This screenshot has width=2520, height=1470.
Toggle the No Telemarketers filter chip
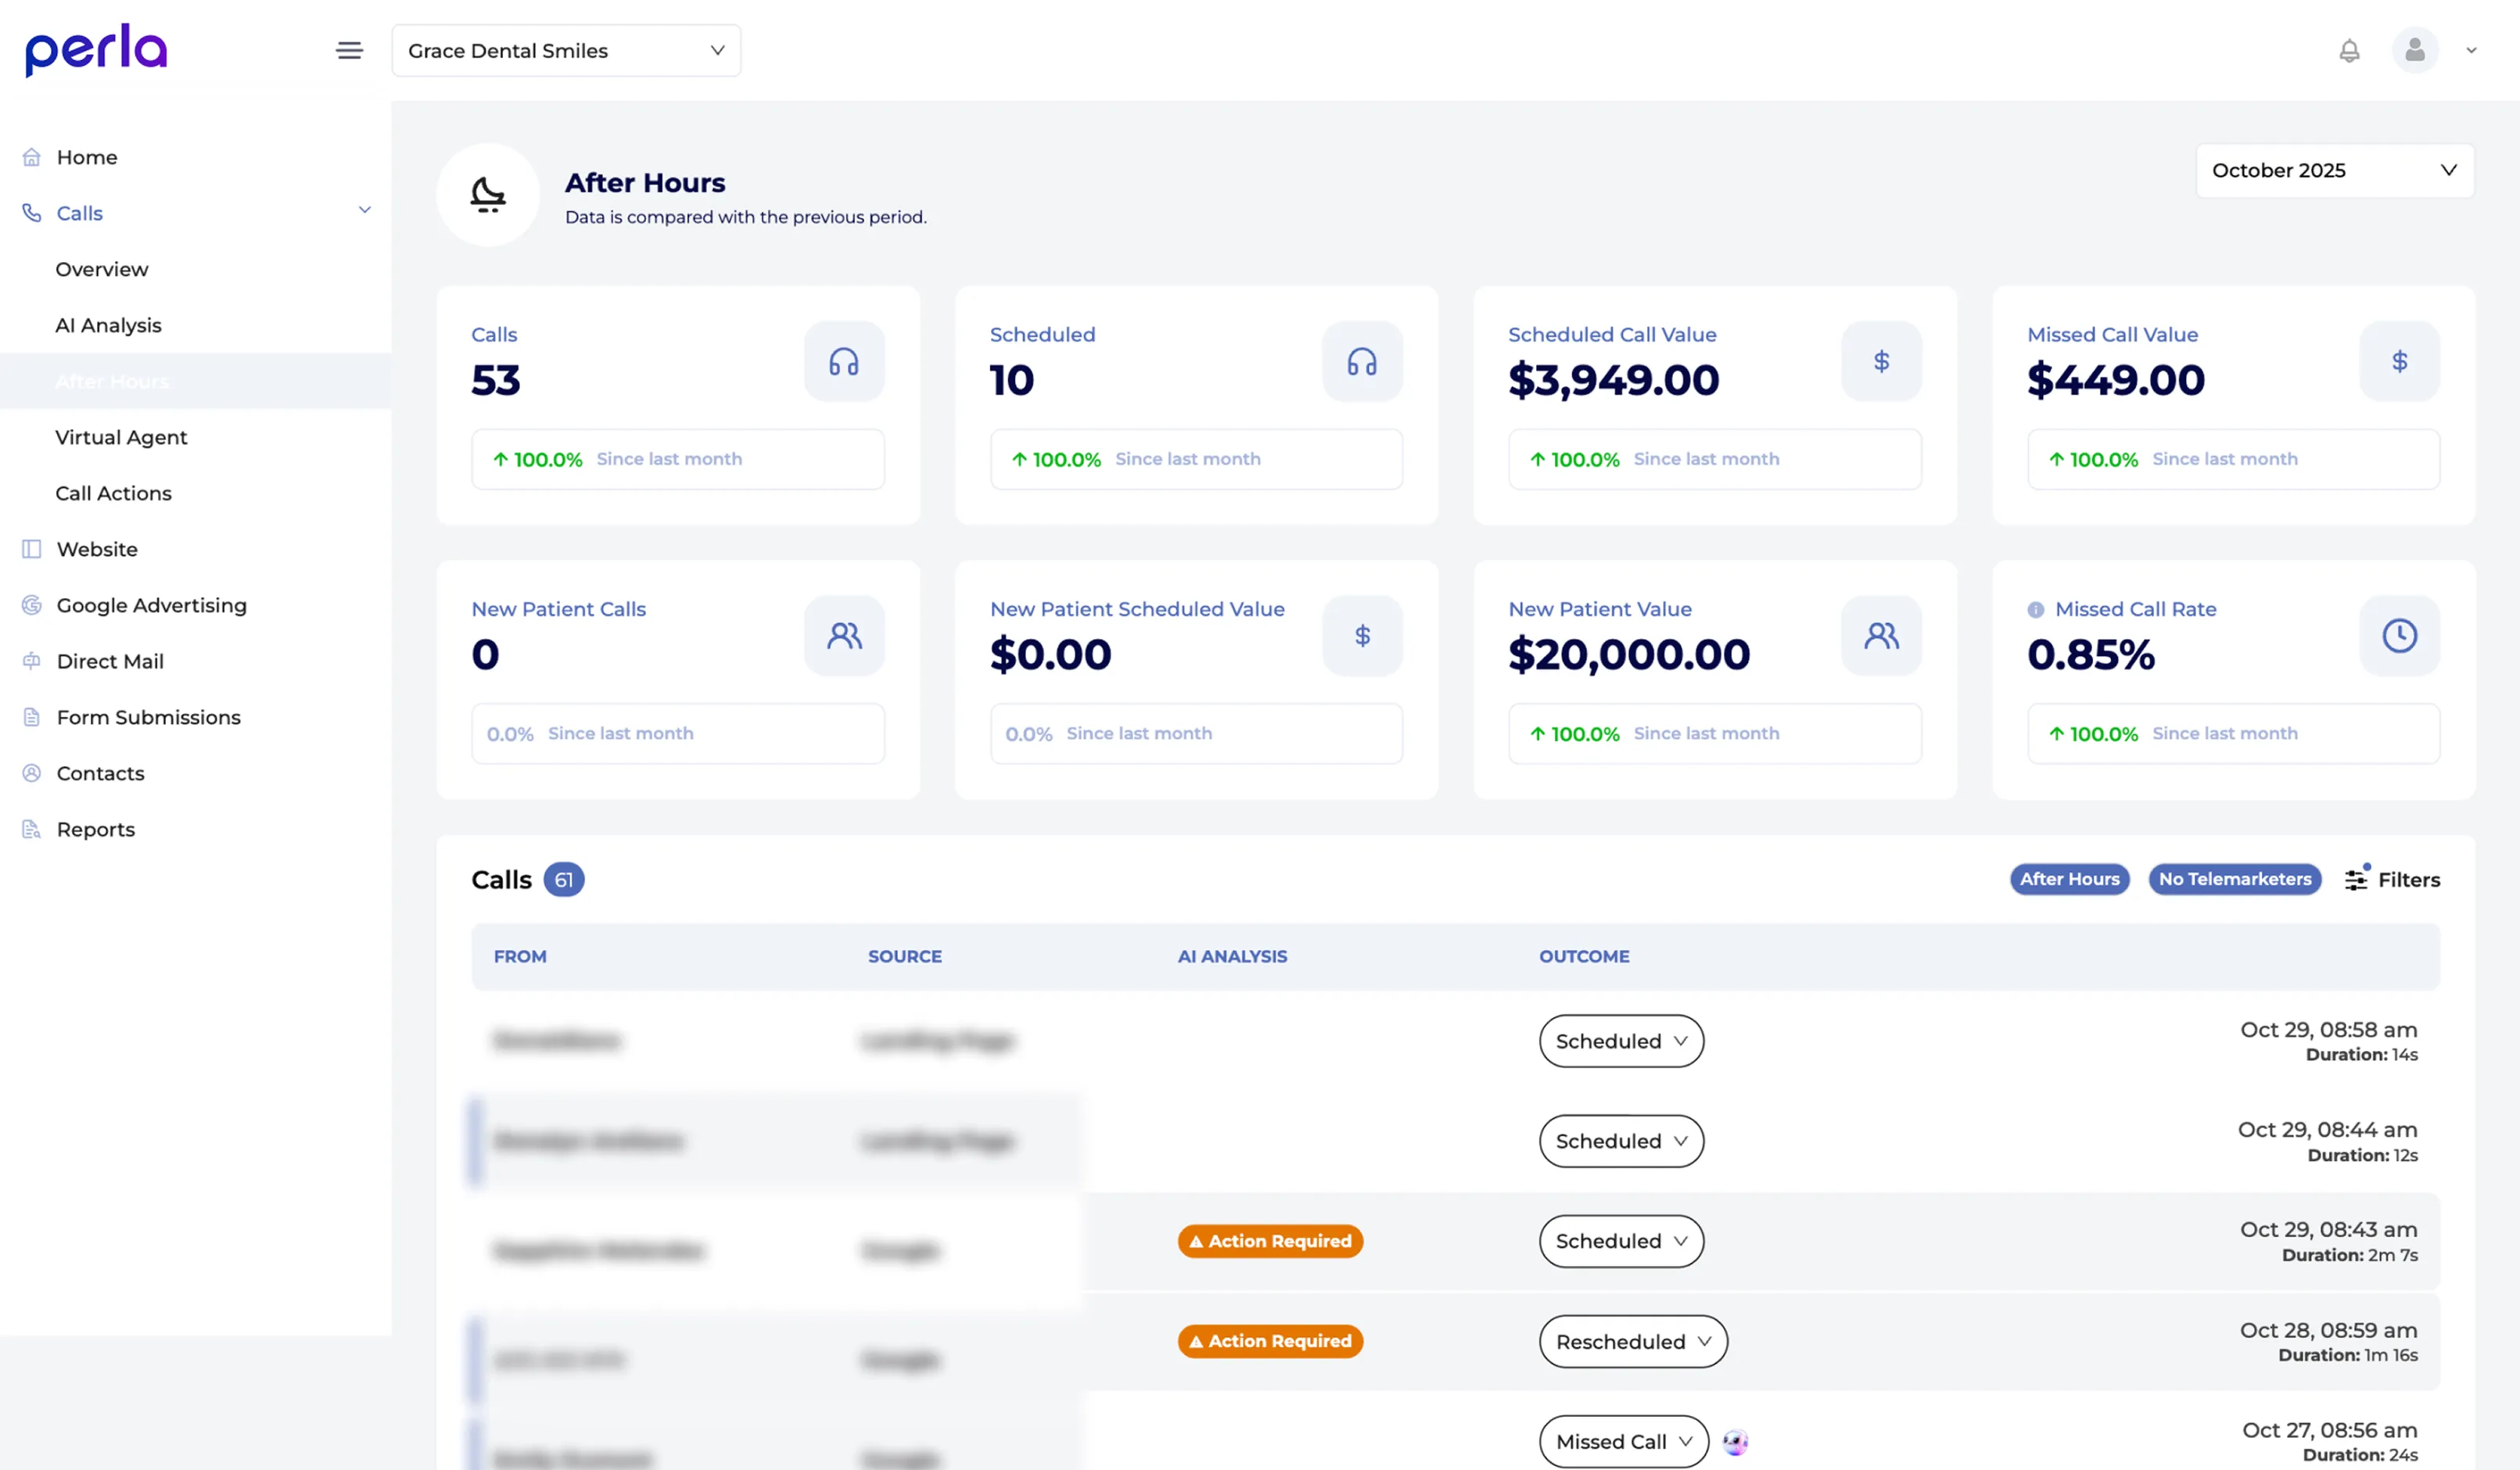(x=2234, y=879)
